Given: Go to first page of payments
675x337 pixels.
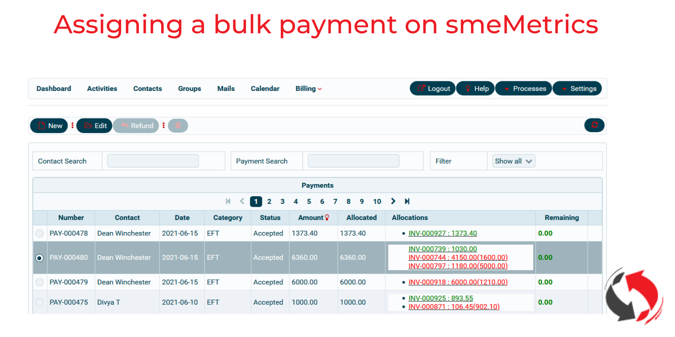Looking at the screenshot, I should tap(228, 201).
